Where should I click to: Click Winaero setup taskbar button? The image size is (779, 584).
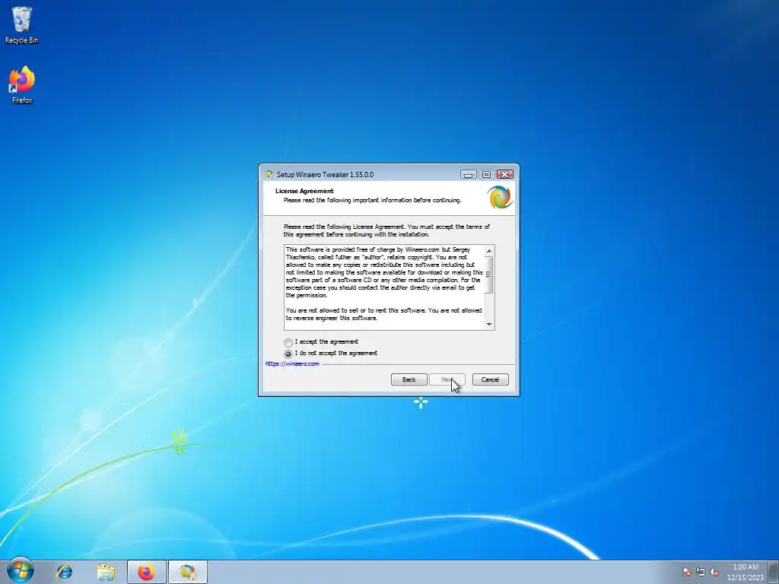click(188, 572)
